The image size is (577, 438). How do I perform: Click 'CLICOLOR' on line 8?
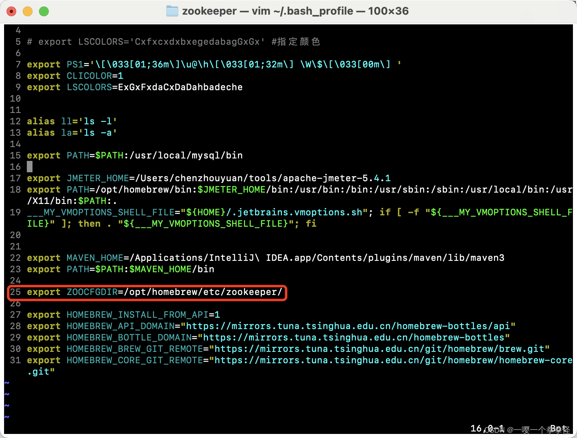tap(89, 76)
